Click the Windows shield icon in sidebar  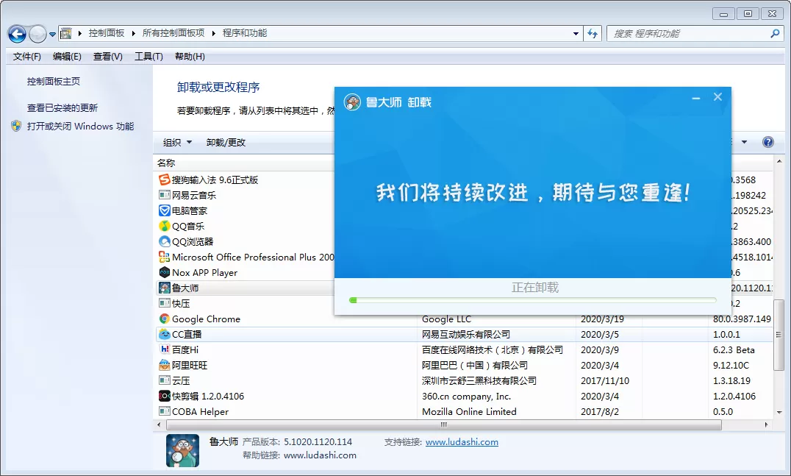16,126
